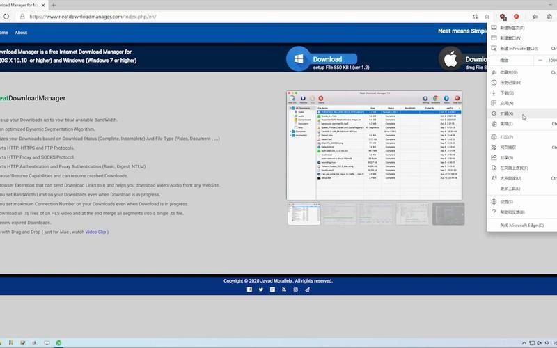Select the third screenshot thumbnail
The image size is (557, 348).
click(x=376, y=214)
